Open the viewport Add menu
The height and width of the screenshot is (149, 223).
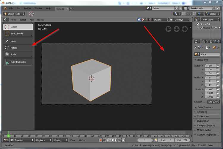tap(32, 20)
